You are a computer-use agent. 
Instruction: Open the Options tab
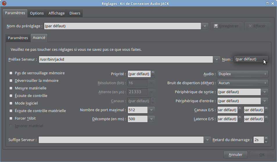[37, 13]
